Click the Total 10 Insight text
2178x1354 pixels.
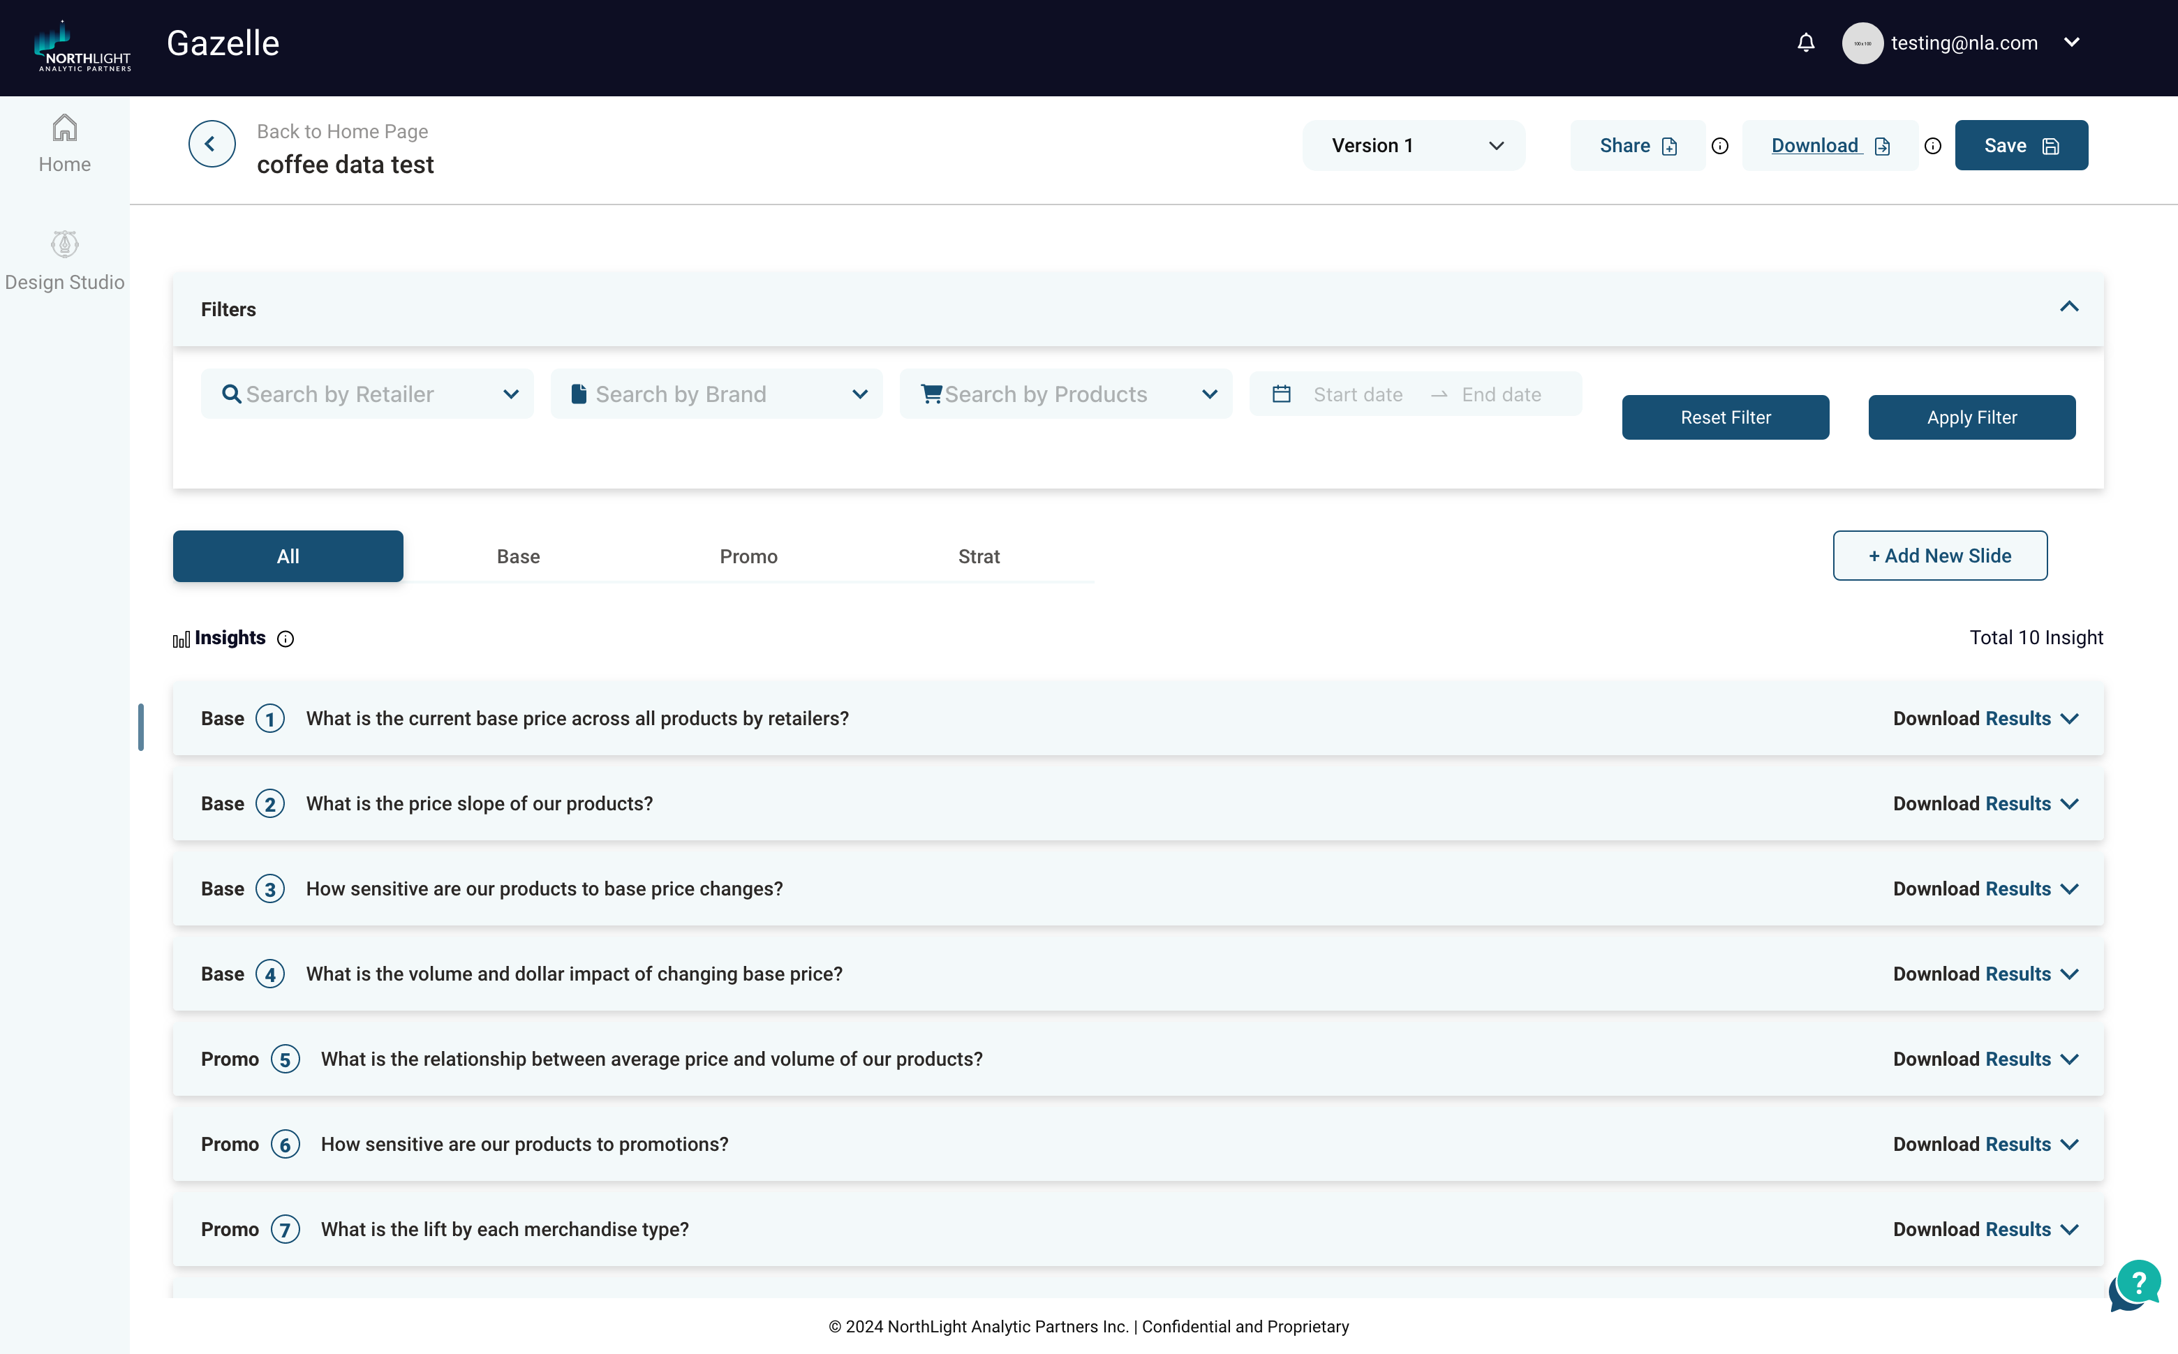click(x=2036, y=638)
